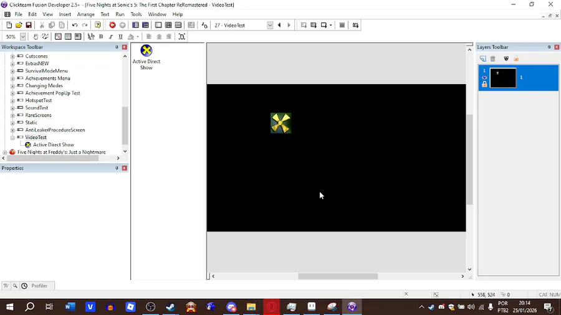Toggle the lock on layer 1

[484, 84]
